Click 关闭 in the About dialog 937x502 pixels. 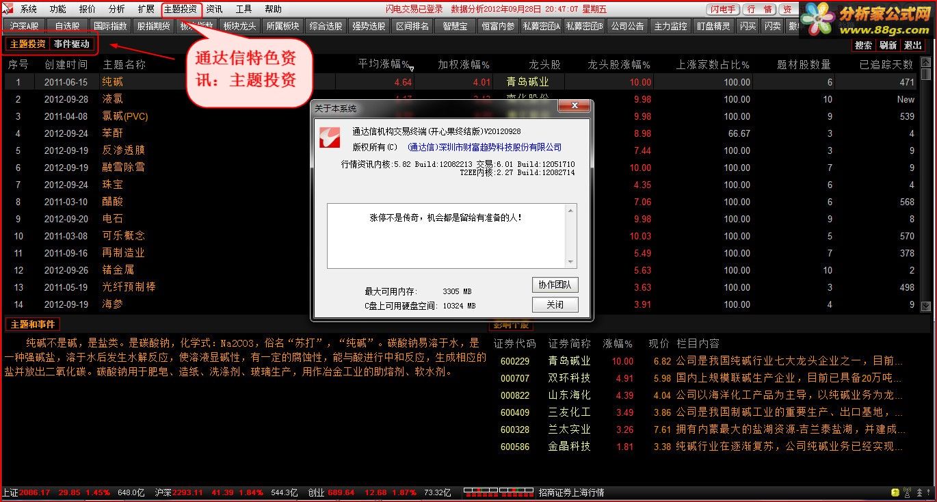[555, 304]
